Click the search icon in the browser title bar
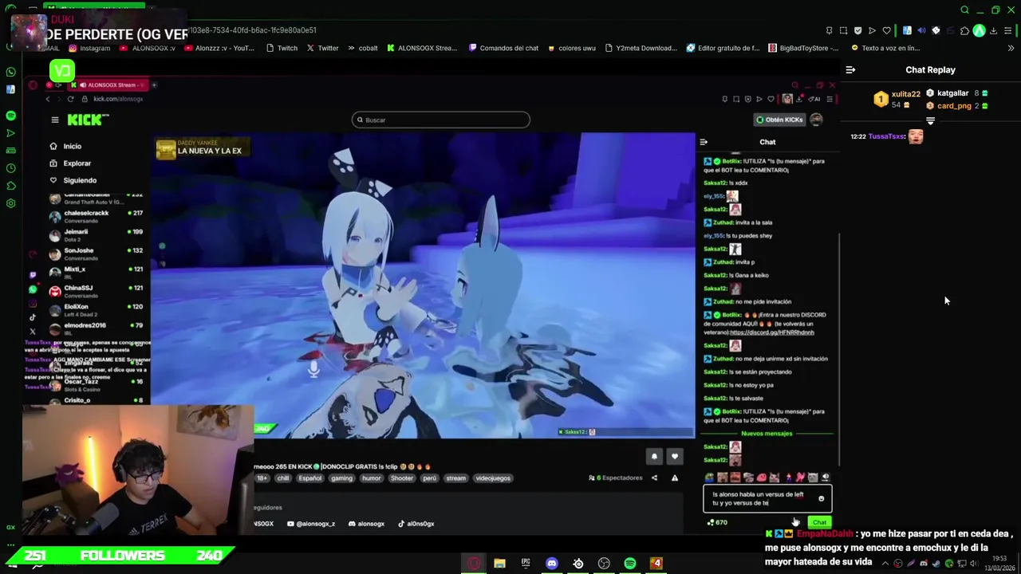Image resolution: width=1021 pixels, height=574 pixels. (x=964, y=10)
